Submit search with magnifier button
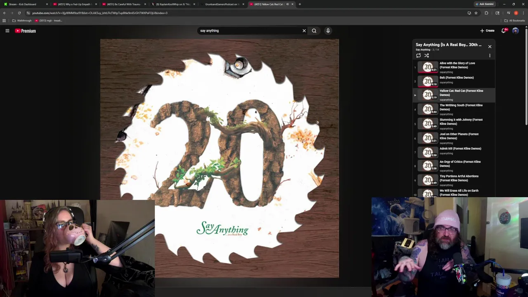The width and height of the screenshot is (528, 297). click(x=314, y=31)
